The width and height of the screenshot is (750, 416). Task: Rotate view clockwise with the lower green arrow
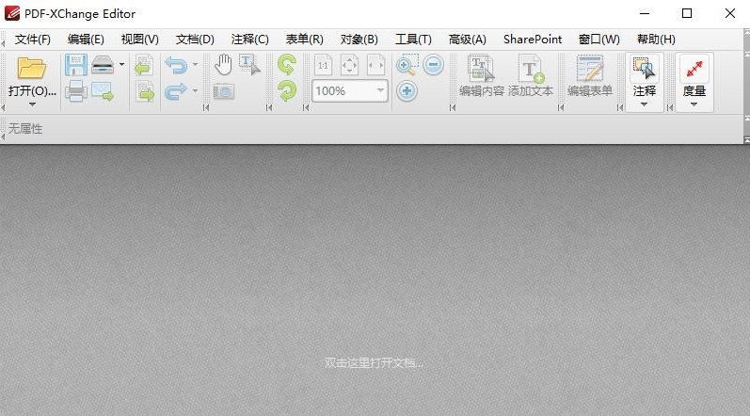tap(286, 91)
